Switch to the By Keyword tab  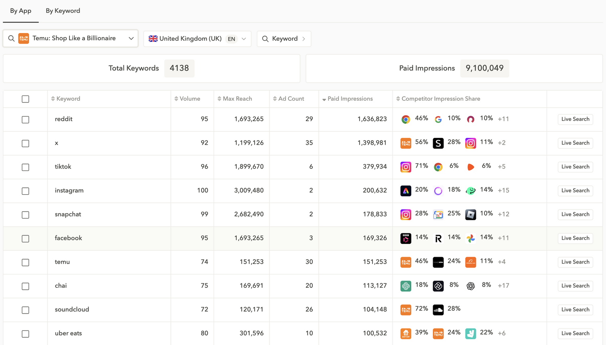coord(63,11)
